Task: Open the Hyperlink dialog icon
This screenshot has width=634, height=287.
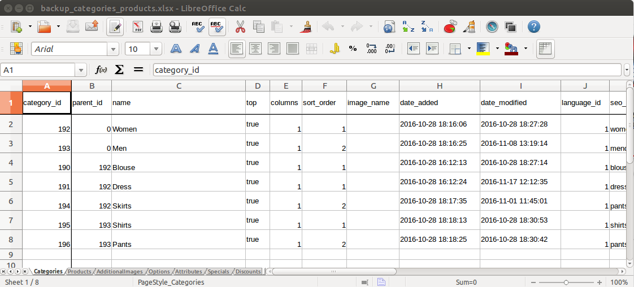Action: [389, 27]
